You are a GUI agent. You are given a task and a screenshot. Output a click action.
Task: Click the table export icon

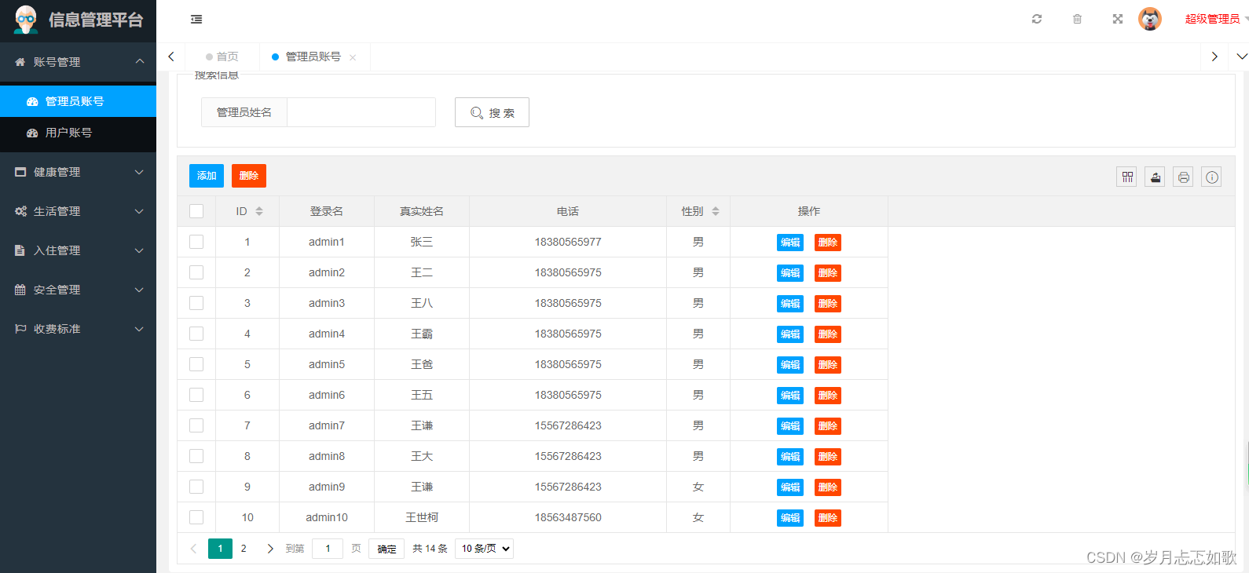tap(1156, 177)
